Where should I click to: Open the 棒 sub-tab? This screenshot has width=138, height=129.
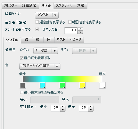tap(38, 40)
